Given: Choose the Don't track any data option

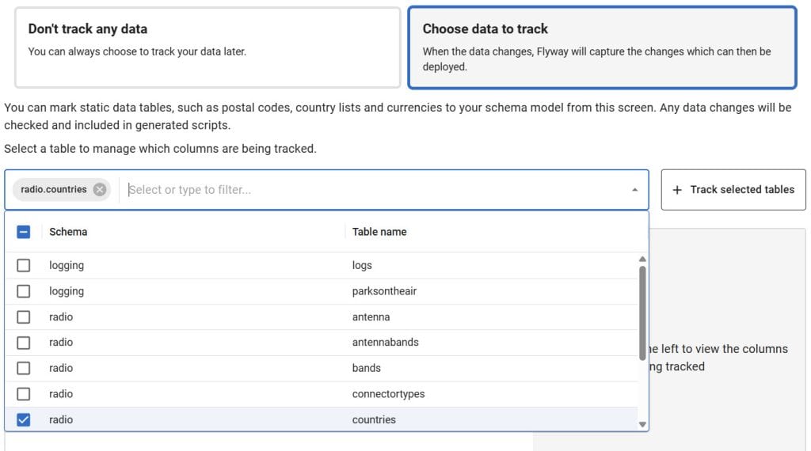Looking at the screenshot, I should (x=208, y=47).
